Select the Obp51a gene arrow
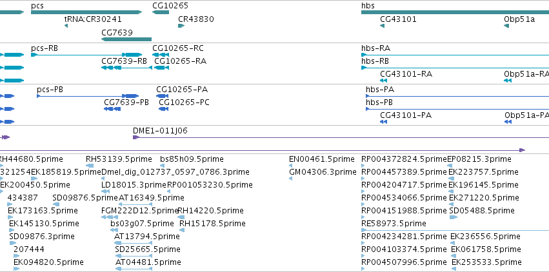Image resolution: width=549 pixels, height=272 pixels. click(506, 26)
